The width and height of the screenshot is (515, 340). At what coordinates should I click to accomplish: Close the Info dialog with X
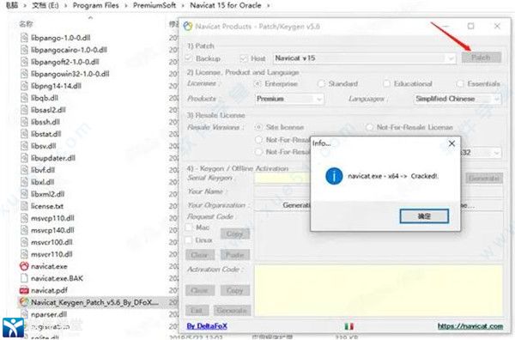pos(452,143)
